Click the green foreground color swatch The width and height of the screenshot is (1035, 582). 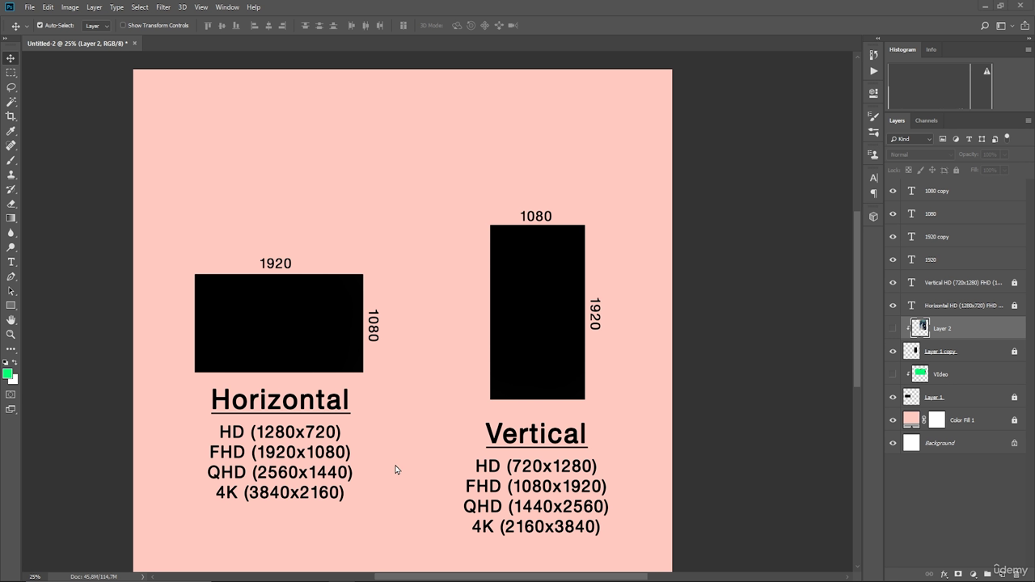click(7, 373)
